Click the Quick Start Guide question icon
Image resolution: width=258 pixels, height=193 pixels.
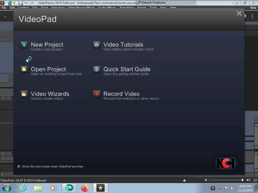click(96, 69)
